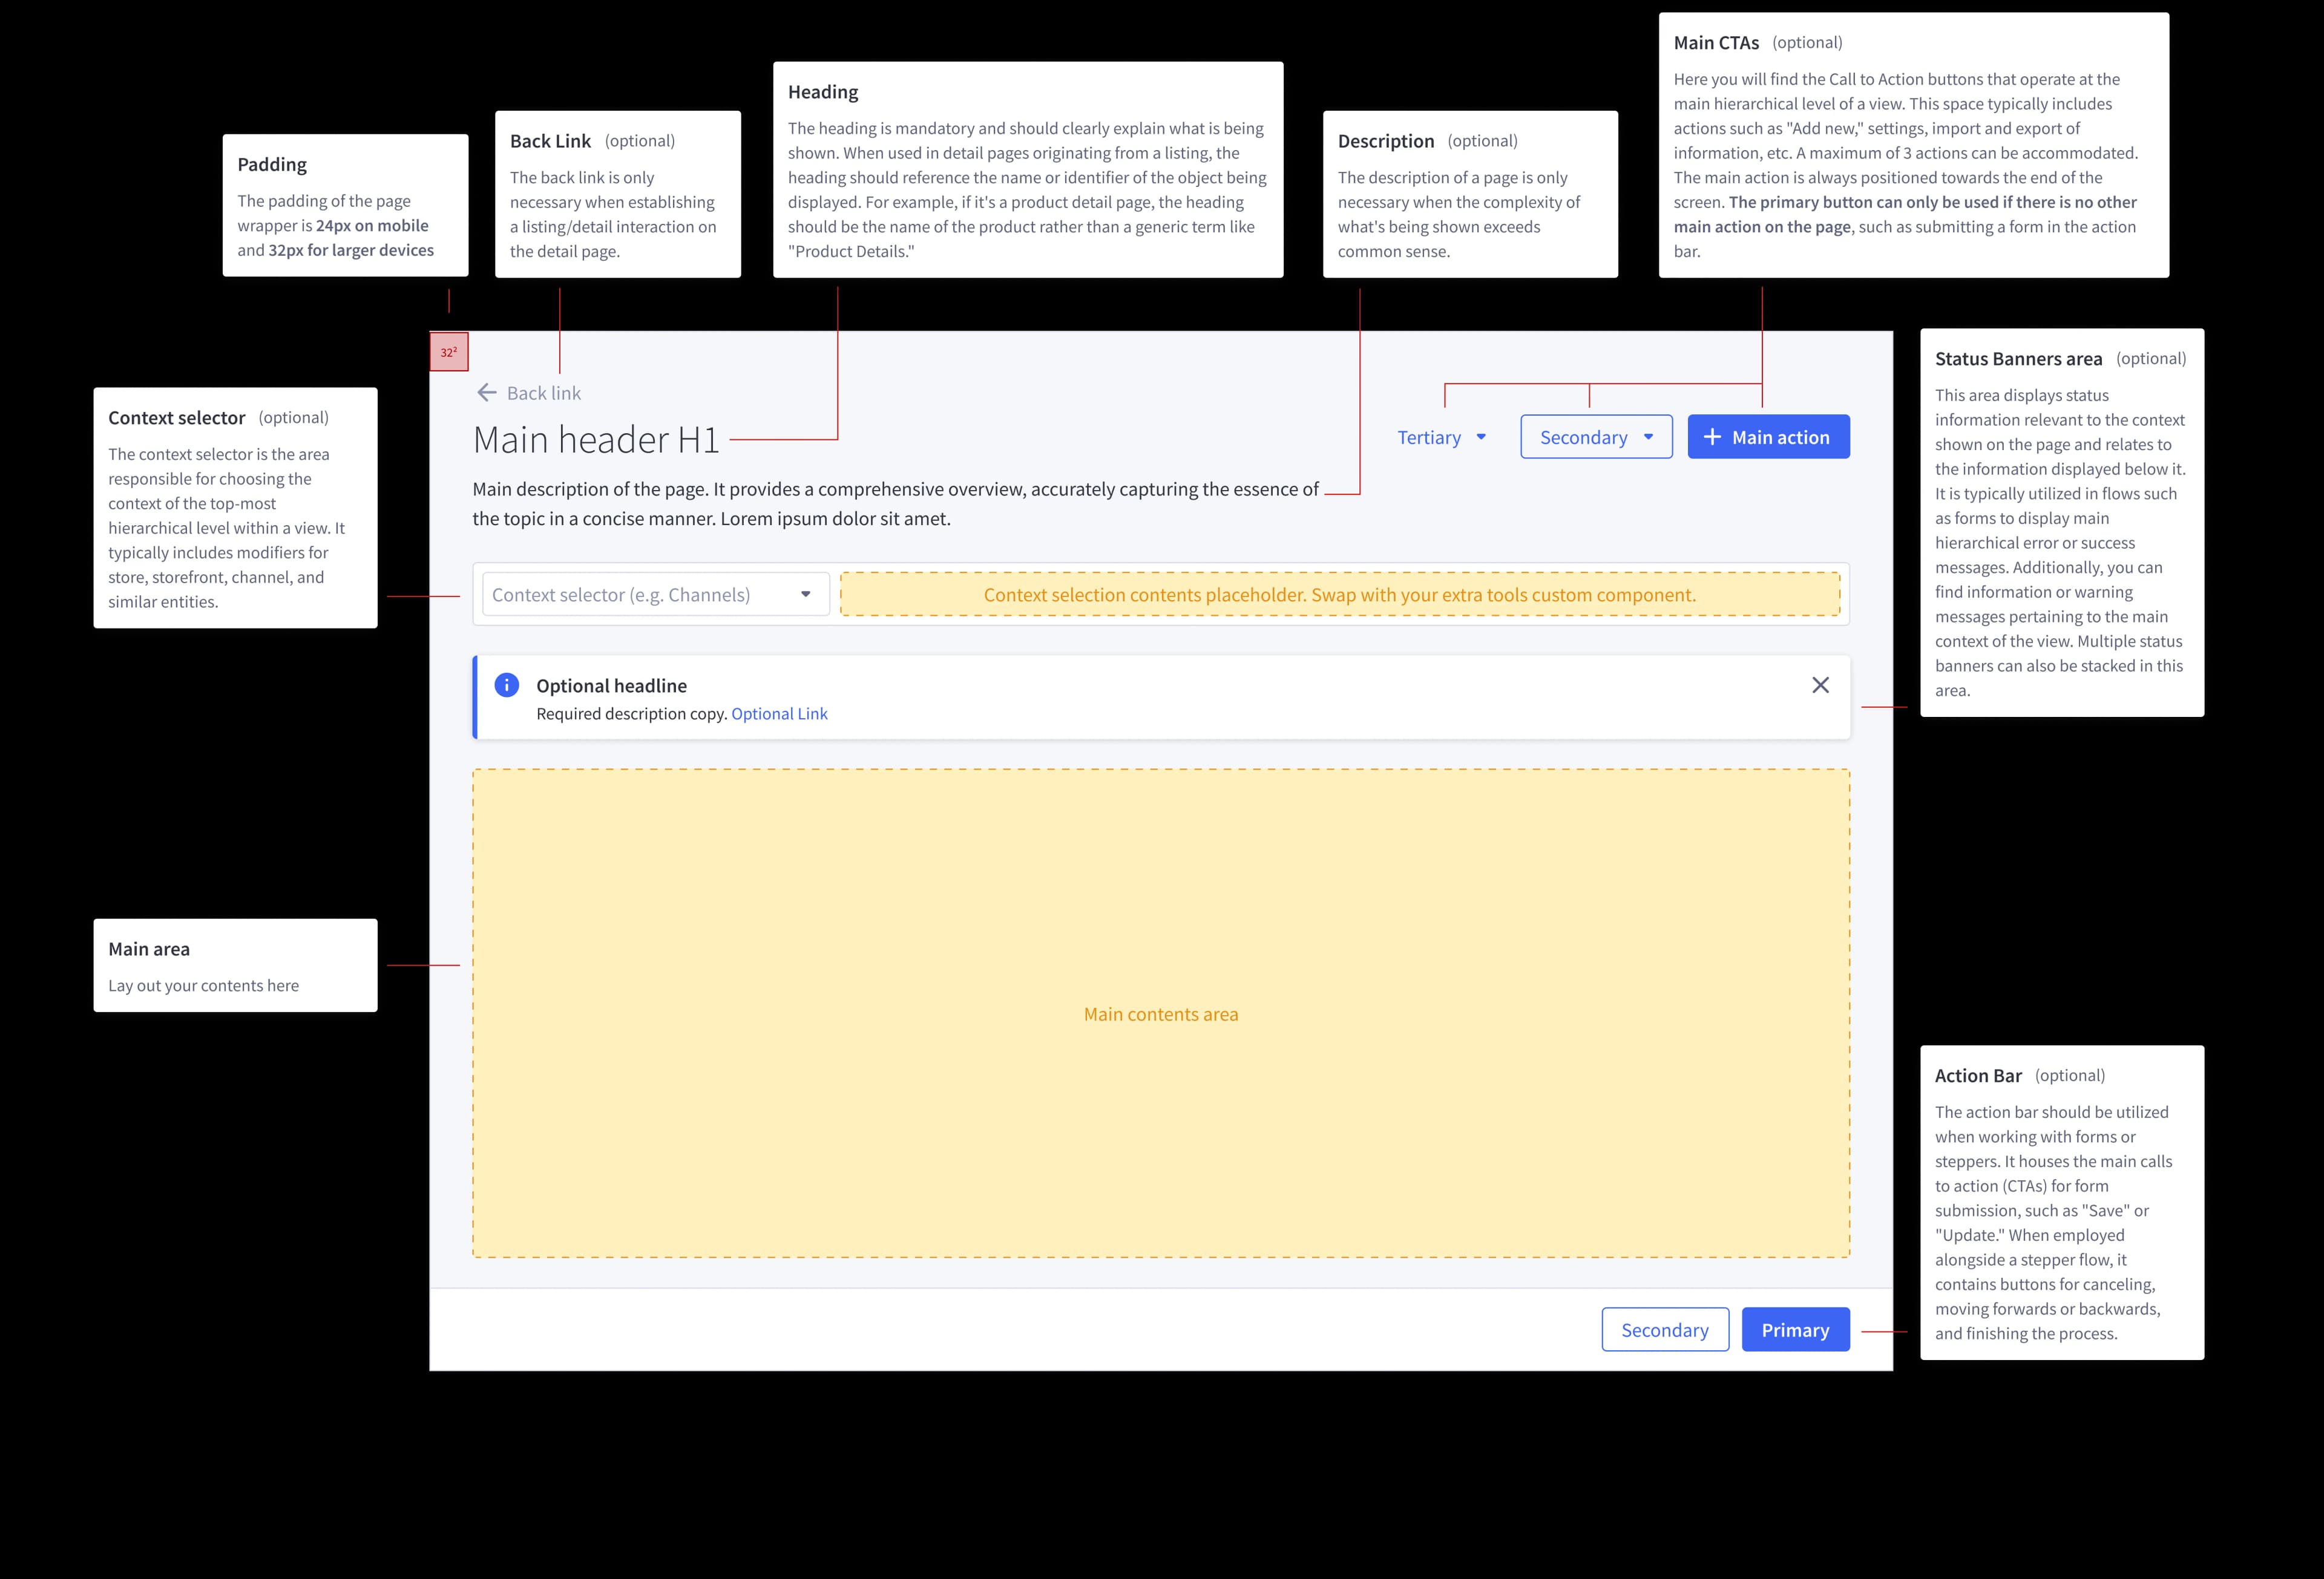
Task: Click the Status Banners area annotation heading
Action: click(x=2018, y=359)
